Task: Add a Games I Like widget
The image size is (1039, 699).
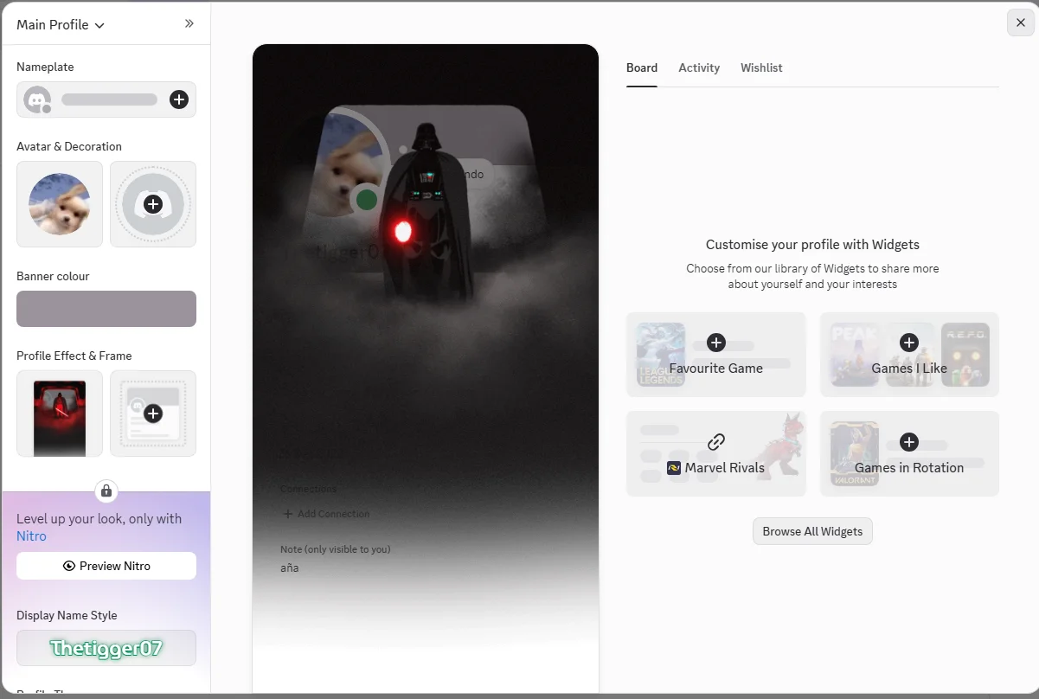Action: pos(909,343)
